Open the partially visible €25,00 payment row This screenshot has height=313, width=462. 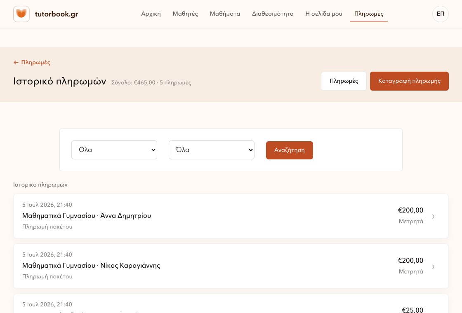click(x=231, y=304)
